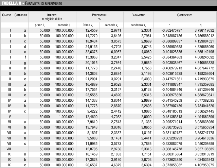
Task: Click the value 3,756586012
Action: [204, 36]
